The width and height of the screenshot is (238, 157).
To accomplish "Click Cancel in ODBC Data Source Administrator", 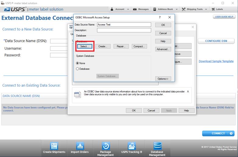I will (151, 110).
